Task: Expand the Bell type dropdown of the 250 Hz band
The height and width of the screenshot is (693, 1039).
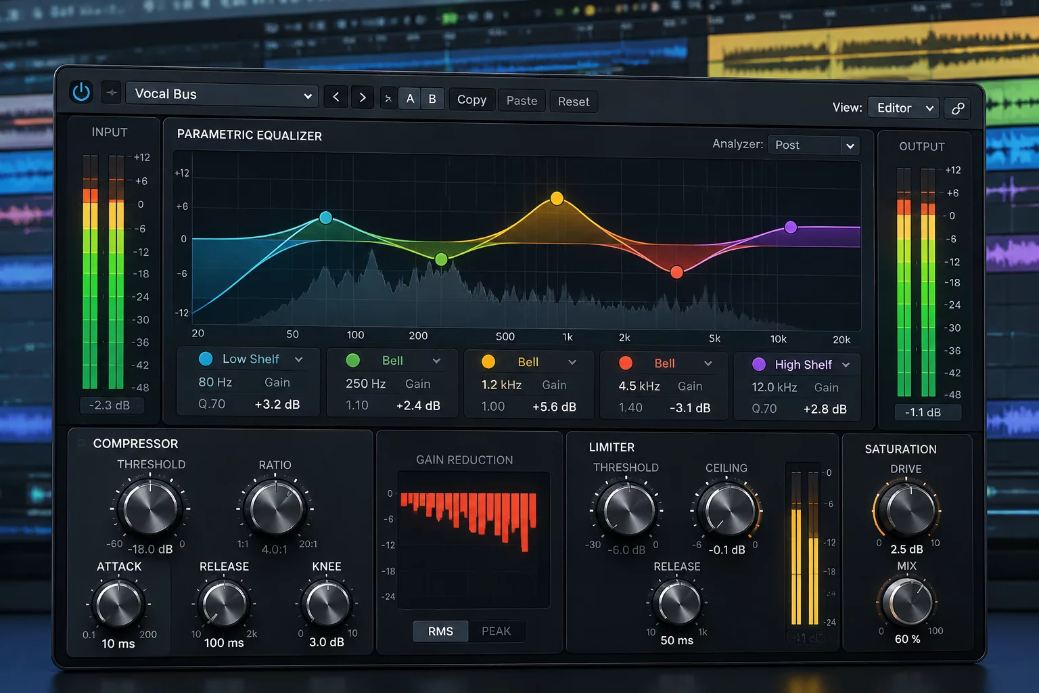Action: [436, 361]
